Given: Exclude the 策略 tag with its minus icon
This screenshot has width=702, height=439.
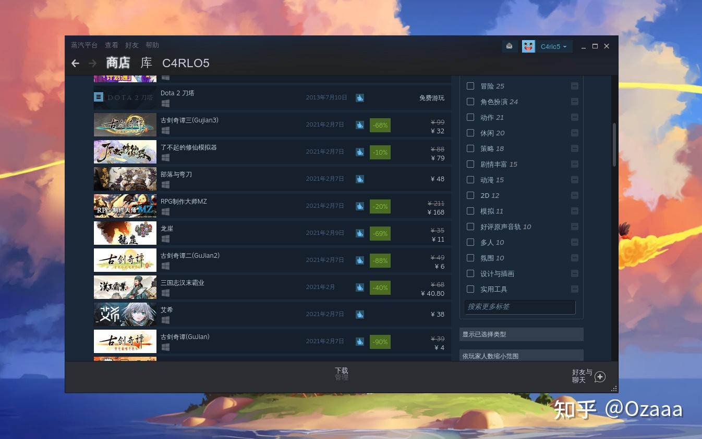Looking at the screenshot, I should [574, 148].
